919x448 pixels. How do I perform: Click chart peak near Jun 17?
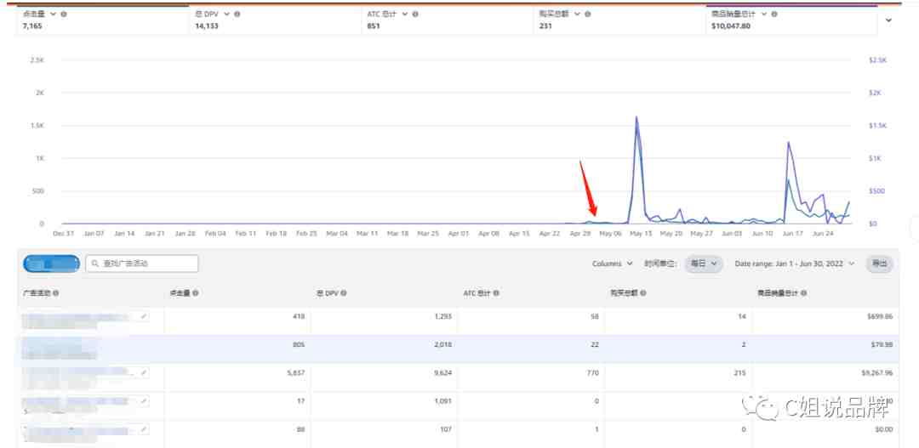pyautogui.click(x=789, y=142)
